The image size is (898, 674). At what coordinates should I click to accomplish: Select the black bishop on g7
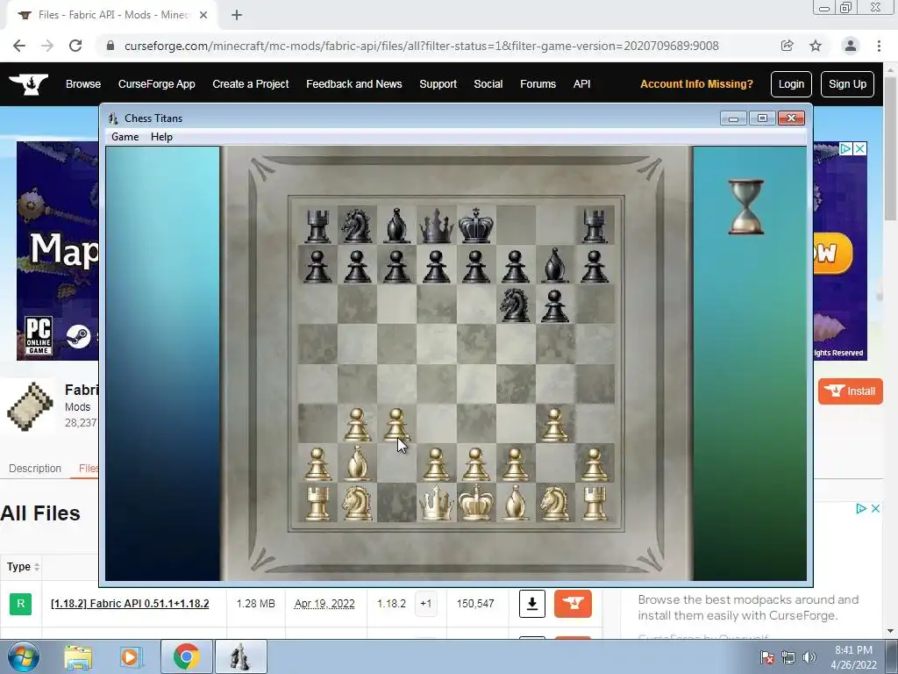(x=555, y=265)
